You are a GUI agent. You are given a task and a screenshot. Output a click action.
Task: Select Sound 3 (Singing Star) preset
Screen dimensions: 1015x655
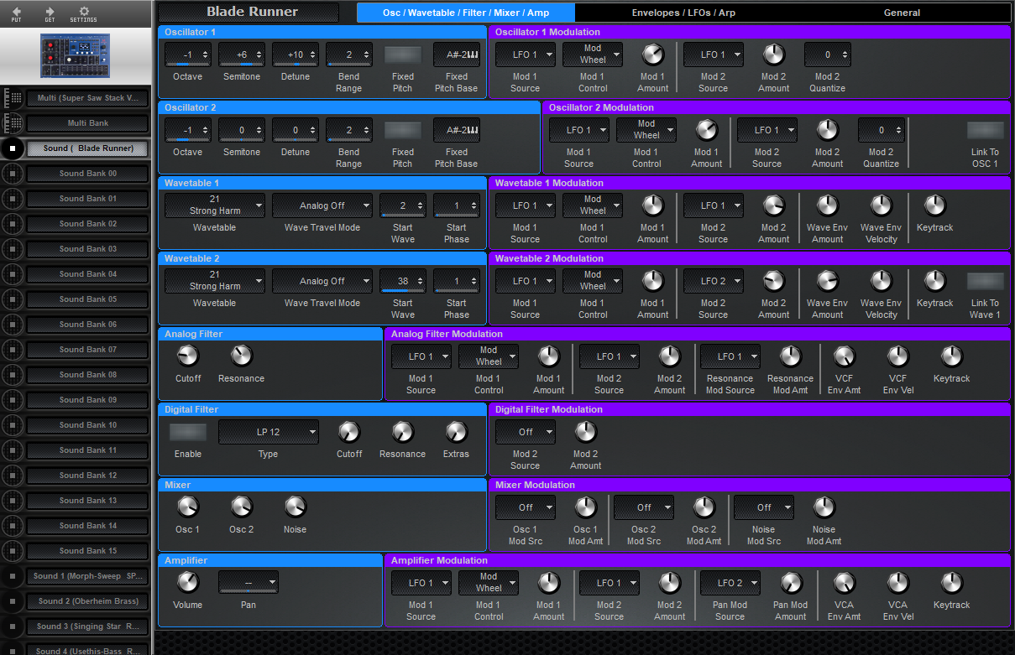(x=86, y=626)
